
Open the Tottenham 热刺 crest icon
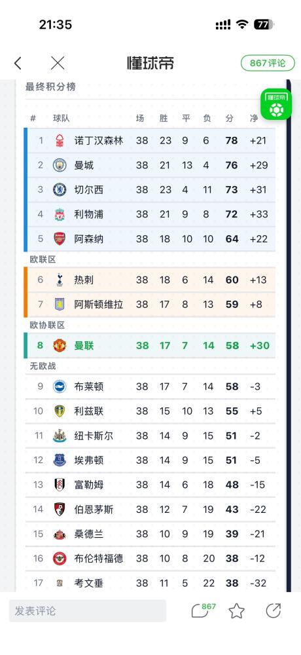[60, 280]
